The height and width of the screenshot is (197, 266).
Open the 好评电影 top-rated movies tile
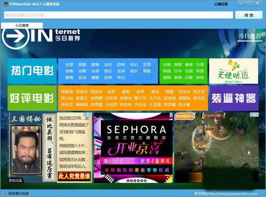click(32, 98)
